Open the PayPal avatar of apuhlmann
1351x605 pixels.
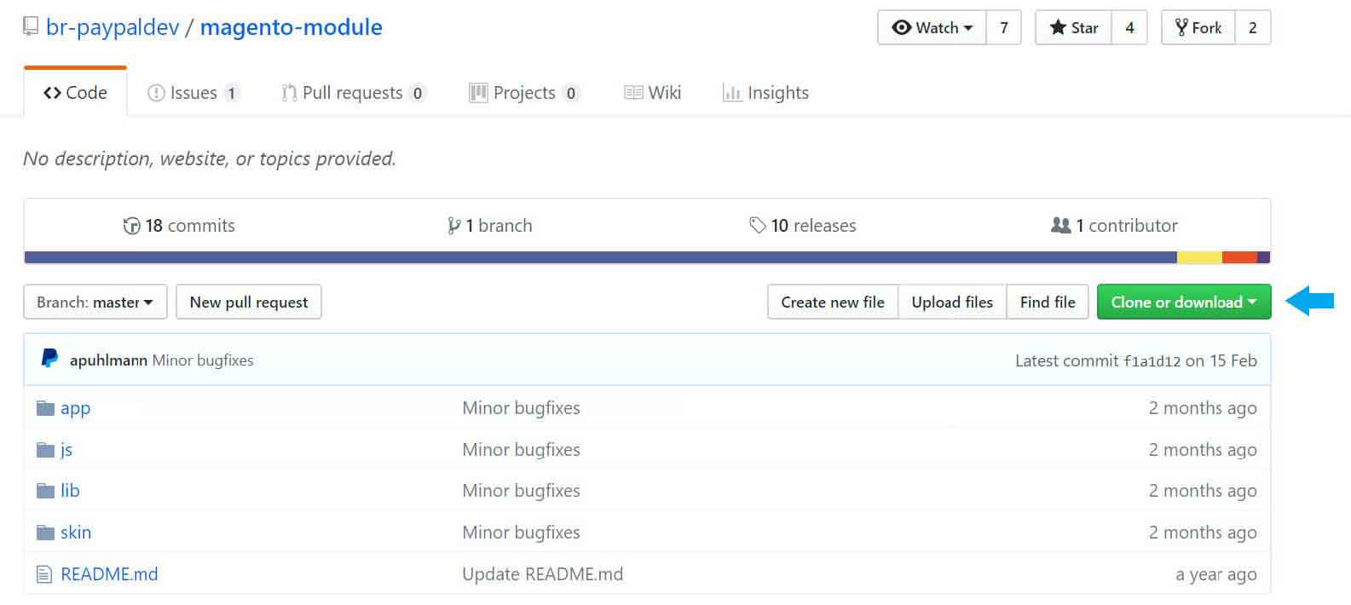pyautogui.click(x=49, y=359)
